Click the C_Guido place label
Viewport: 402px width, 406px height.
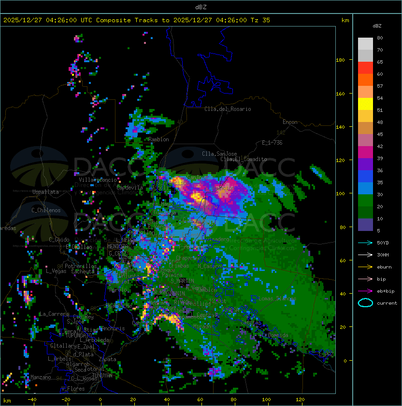coord(59,240)
